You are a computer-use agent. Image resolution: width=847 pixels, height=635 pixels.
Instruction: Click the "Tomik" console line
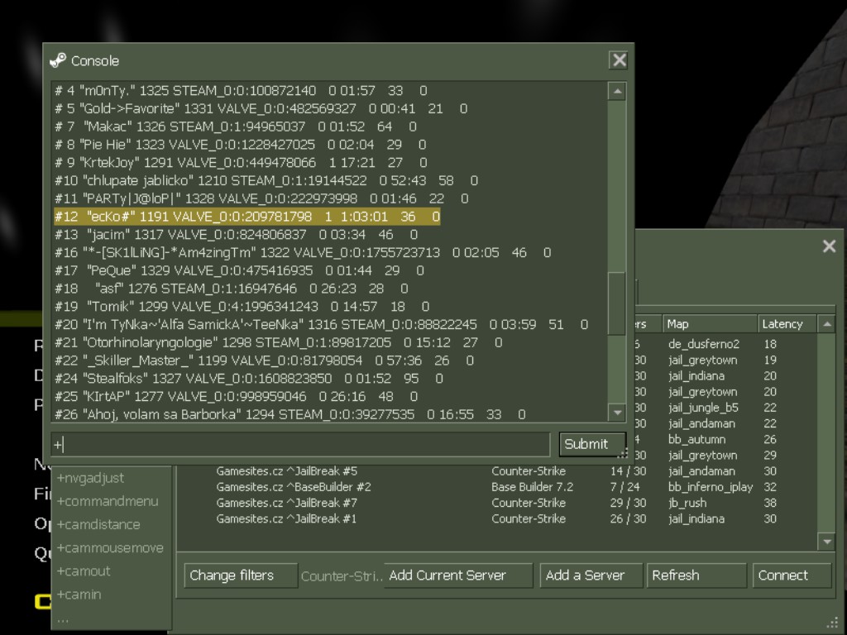click(242, 307)
